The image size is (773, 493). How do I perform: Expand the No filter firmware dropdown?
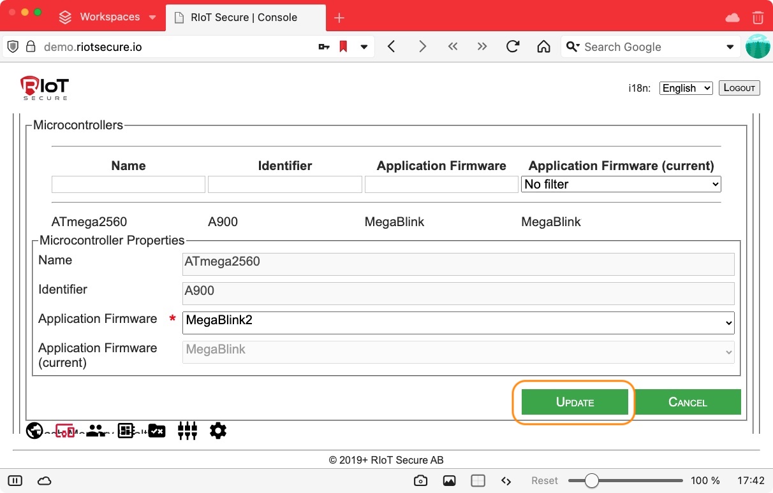(x=621, y=184)
